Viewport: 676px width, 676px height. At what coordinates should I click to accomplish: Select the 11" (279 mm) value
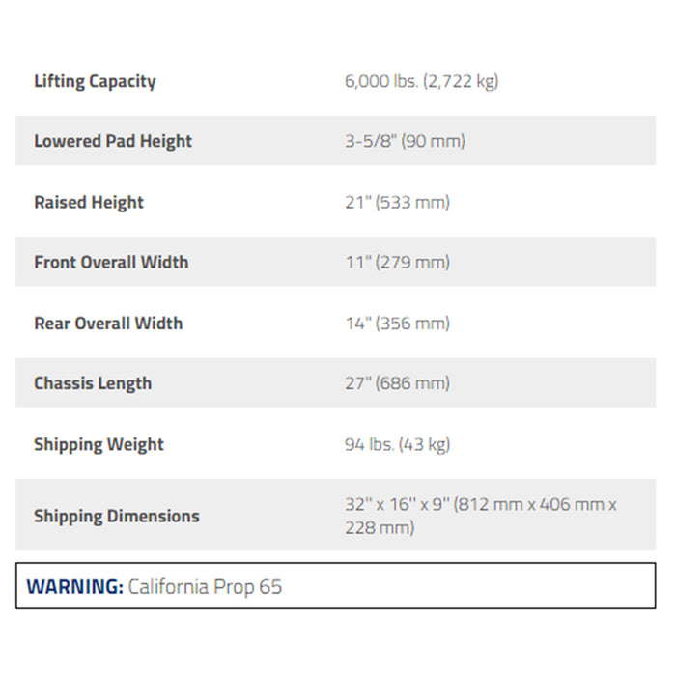coord(397,263)
